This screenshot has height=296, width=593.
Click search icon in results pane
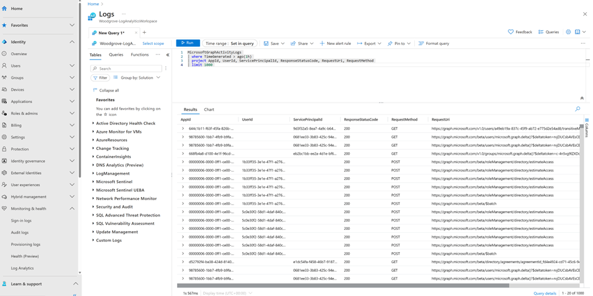click(x=577, y=109)
